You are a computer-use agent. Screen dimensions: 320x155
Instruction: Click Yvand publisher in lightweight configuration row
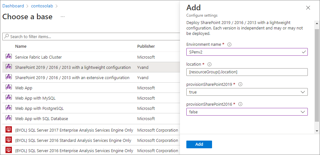(143, 67)
